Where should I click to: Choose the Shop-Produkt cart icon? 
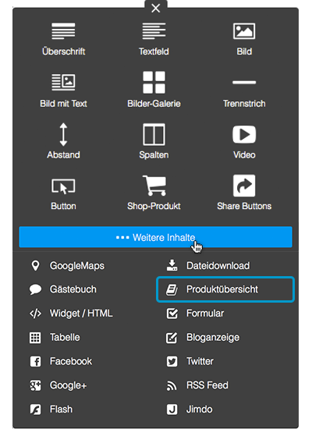click(154, 185)
